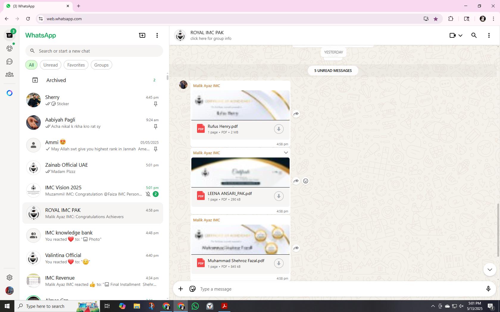500x312 pixels.
Task: Click ROYAL IMC PAK group info header
Action: pos(211,35)
